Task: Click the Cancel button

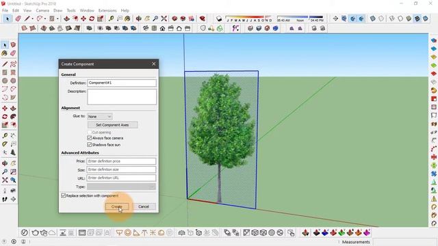Action: click(x=144, y=206)
